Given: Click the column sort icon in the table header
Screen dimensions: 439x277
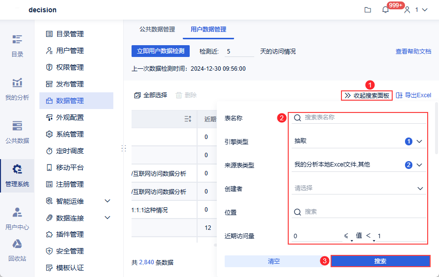Looking at the screenshot, I should coord(188,119).
